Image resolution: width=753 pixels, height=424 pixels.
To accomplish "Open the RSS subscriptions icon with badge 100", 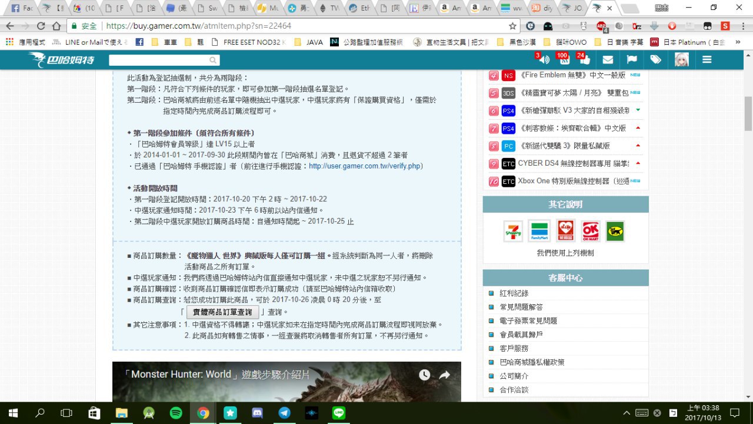I will click(563, 60).
